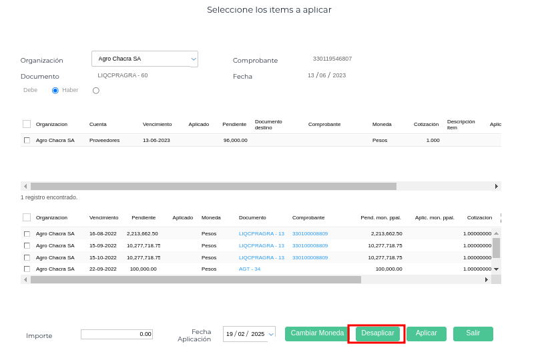Sort by Vencimiento column in lower table
This screenshot has width=538, height=348.
click(103, 218)
